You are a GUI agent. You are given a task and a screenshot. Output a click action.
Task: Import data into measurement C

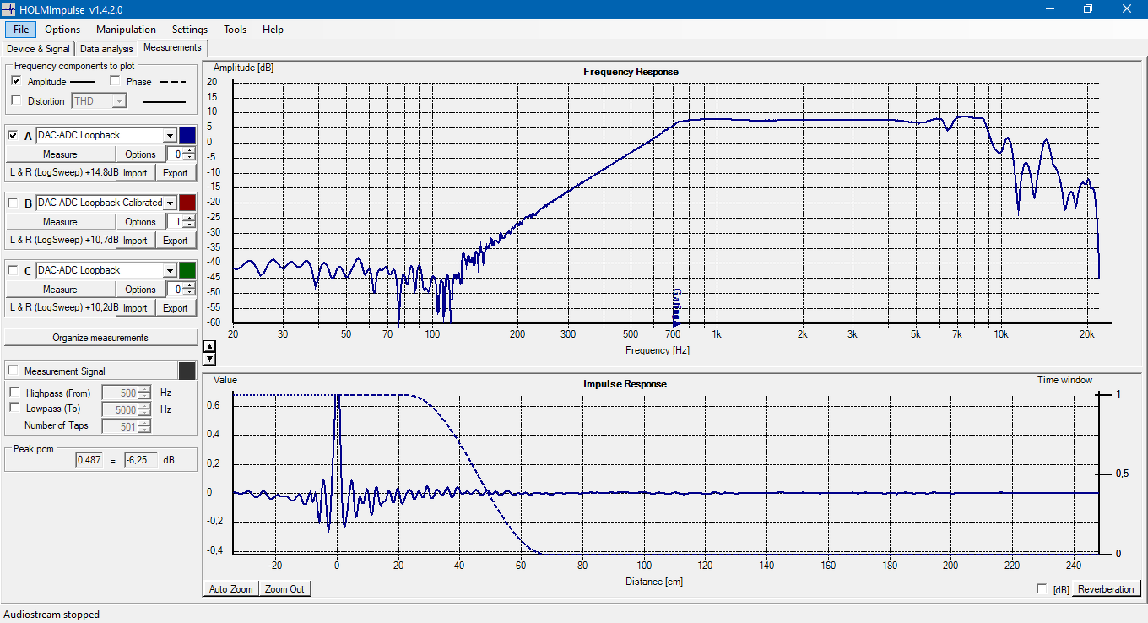coord(135,308)
